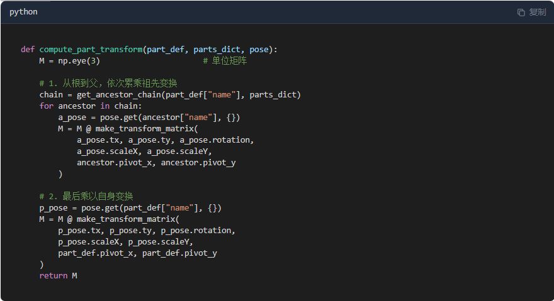Click the line ancestor.pivot_x, ancestor.pivot_y
Image resolution: width=554 pixels, height=301 pixels.
pos(156,163)
